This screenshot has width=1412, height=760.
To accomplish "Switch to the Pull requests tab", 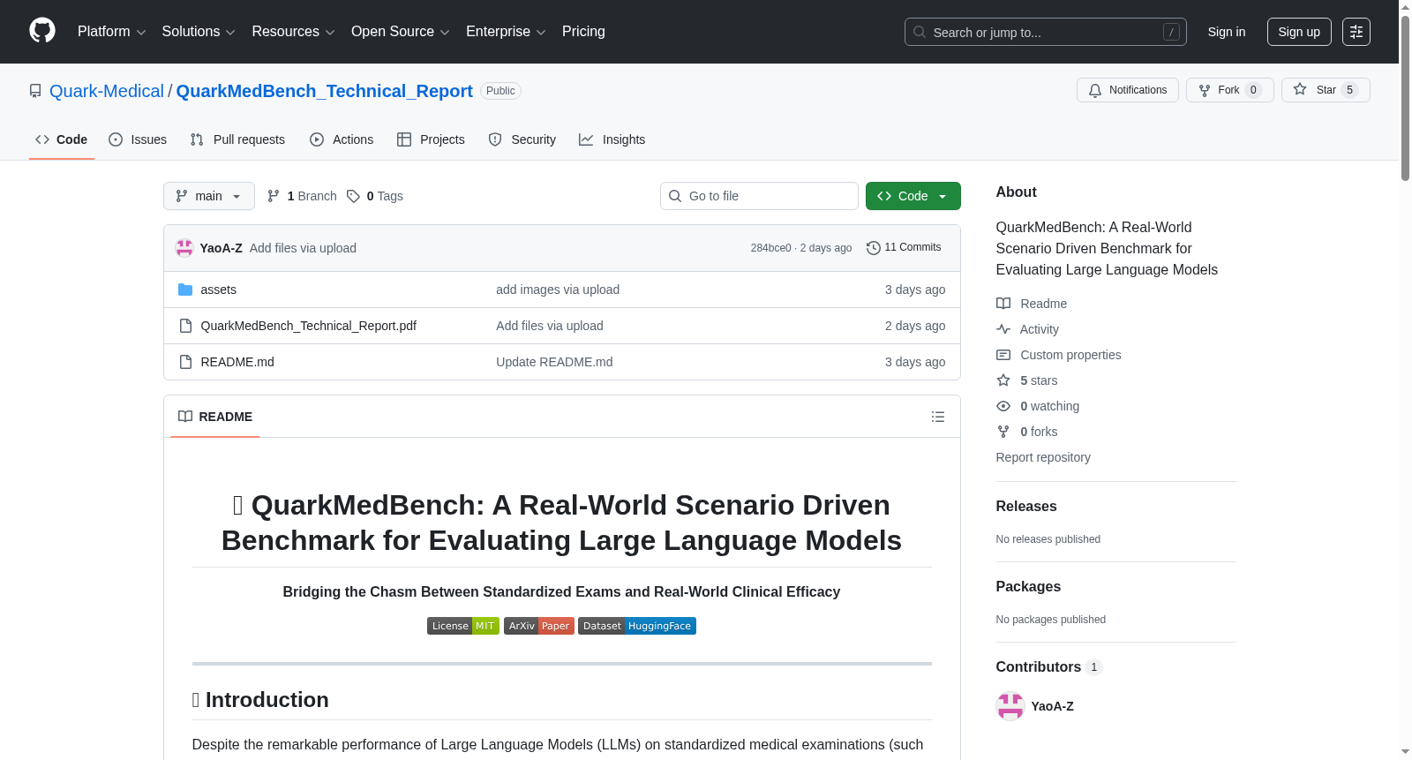I will [237, 139].
